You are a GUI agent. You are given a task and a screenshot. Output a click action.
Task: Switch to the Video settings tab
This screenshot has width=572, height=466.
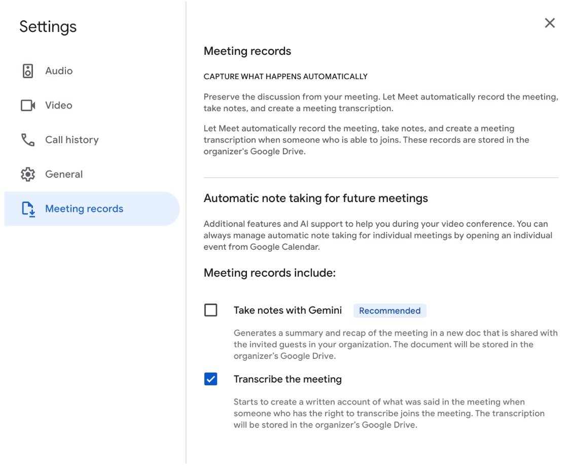(x=59, y=106)
